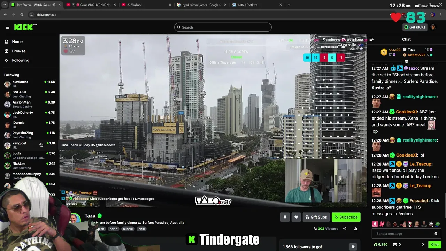
Task: Focus the Kick Search field
Action: click(223, 27)
